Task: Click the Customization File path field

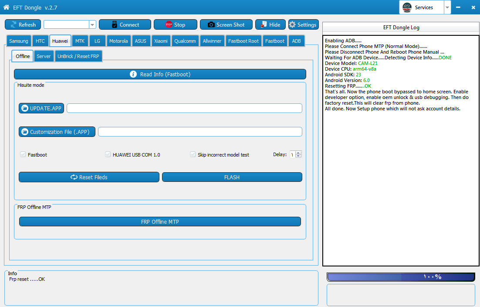Action: [200, 132]
